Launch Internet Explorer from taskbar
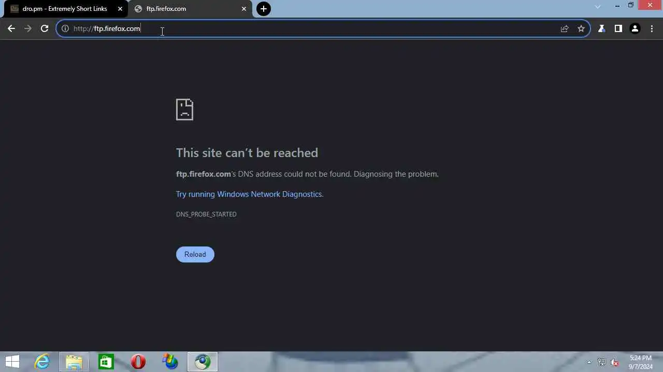 (x=42, y=362)
